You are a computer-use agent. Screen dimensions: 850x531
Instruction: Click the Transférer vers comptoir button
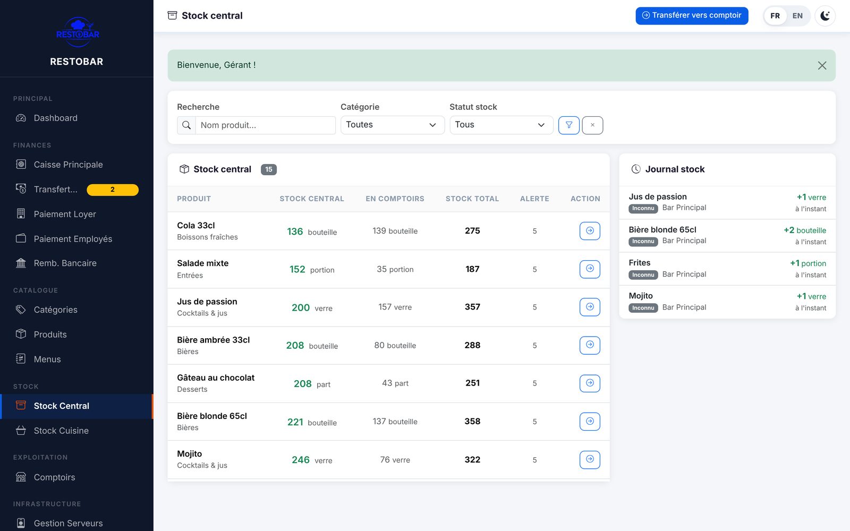[692, 15]
